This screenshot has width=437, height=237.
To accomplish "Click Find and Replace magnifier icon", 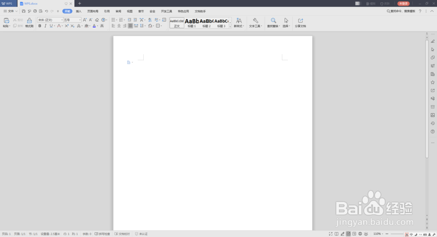I will point(274,21).
